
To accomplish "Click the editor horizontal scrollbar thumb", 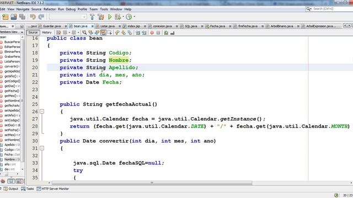I will (152, 183).
